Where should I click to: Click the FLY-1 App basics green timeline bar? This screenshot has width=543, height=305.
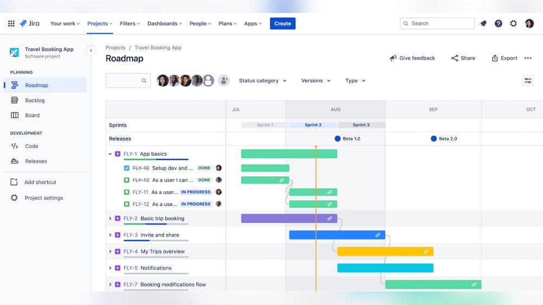point(289,154)
